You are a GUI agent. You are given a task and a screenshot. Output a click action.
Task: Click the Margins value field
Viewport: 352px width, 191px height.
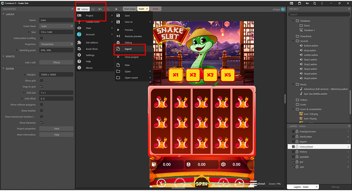56,75
